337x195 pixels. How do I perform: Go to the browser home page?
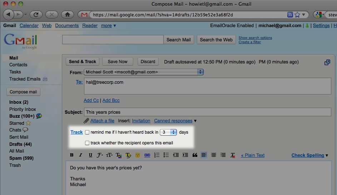click(68, 15)
